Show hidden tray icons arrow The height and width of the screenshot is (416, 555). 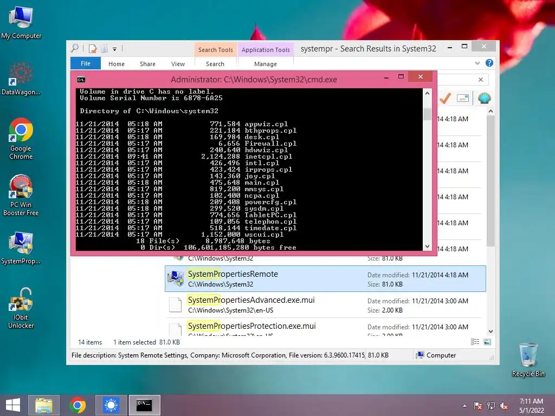[x=464, y=406]
